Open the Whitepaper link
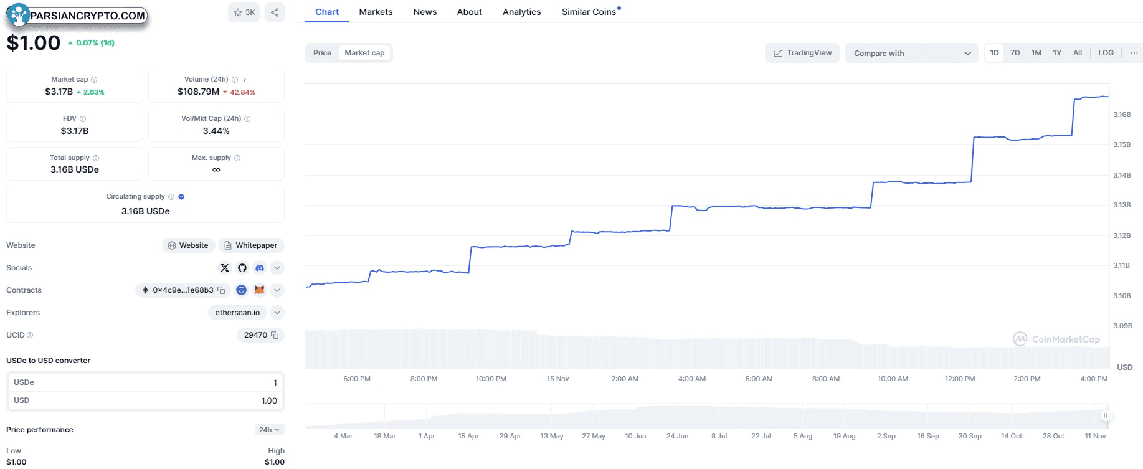 251,245
